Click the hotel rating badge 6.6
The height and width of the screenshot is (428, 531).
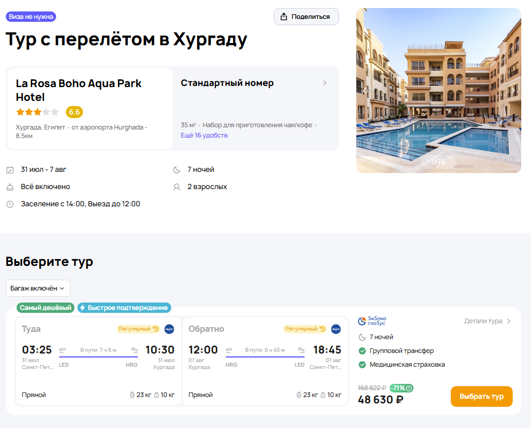74,112
